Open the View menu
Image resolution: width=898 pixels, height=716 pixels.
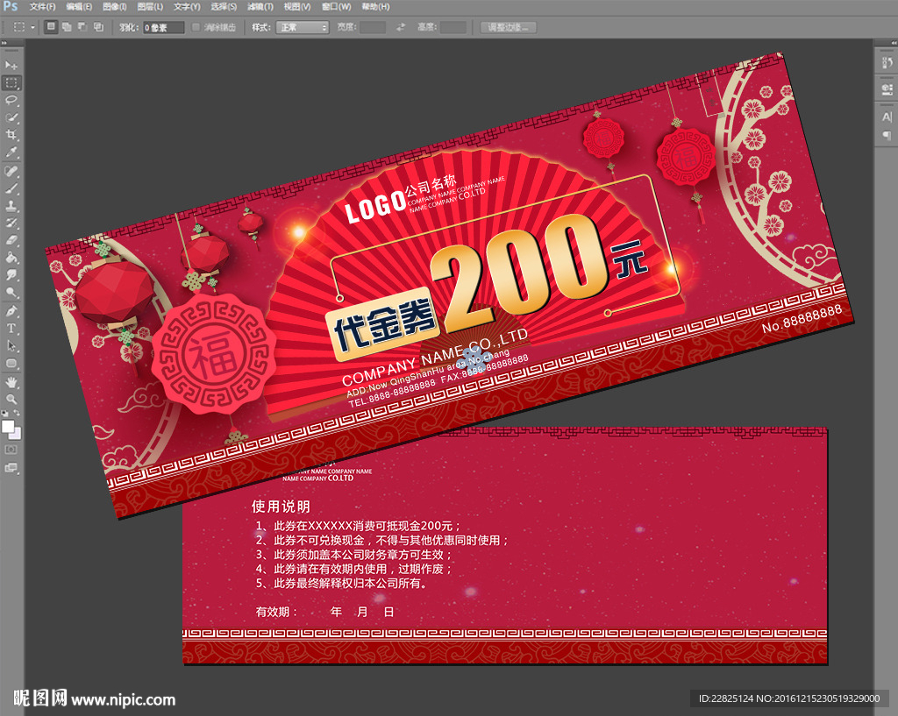pos(296,7)
